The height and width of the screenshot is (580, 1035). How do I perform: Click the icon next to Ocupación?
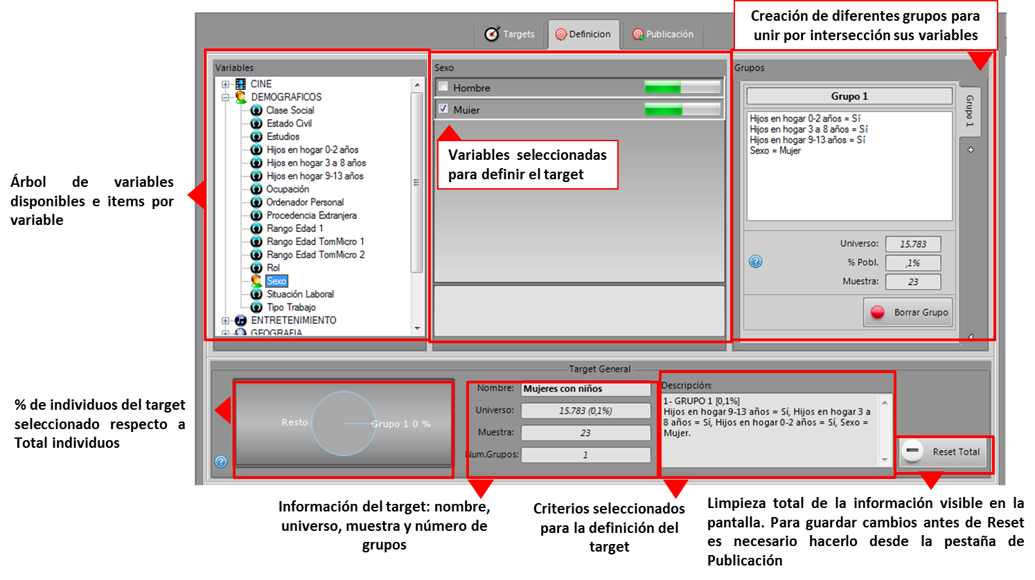256,189
